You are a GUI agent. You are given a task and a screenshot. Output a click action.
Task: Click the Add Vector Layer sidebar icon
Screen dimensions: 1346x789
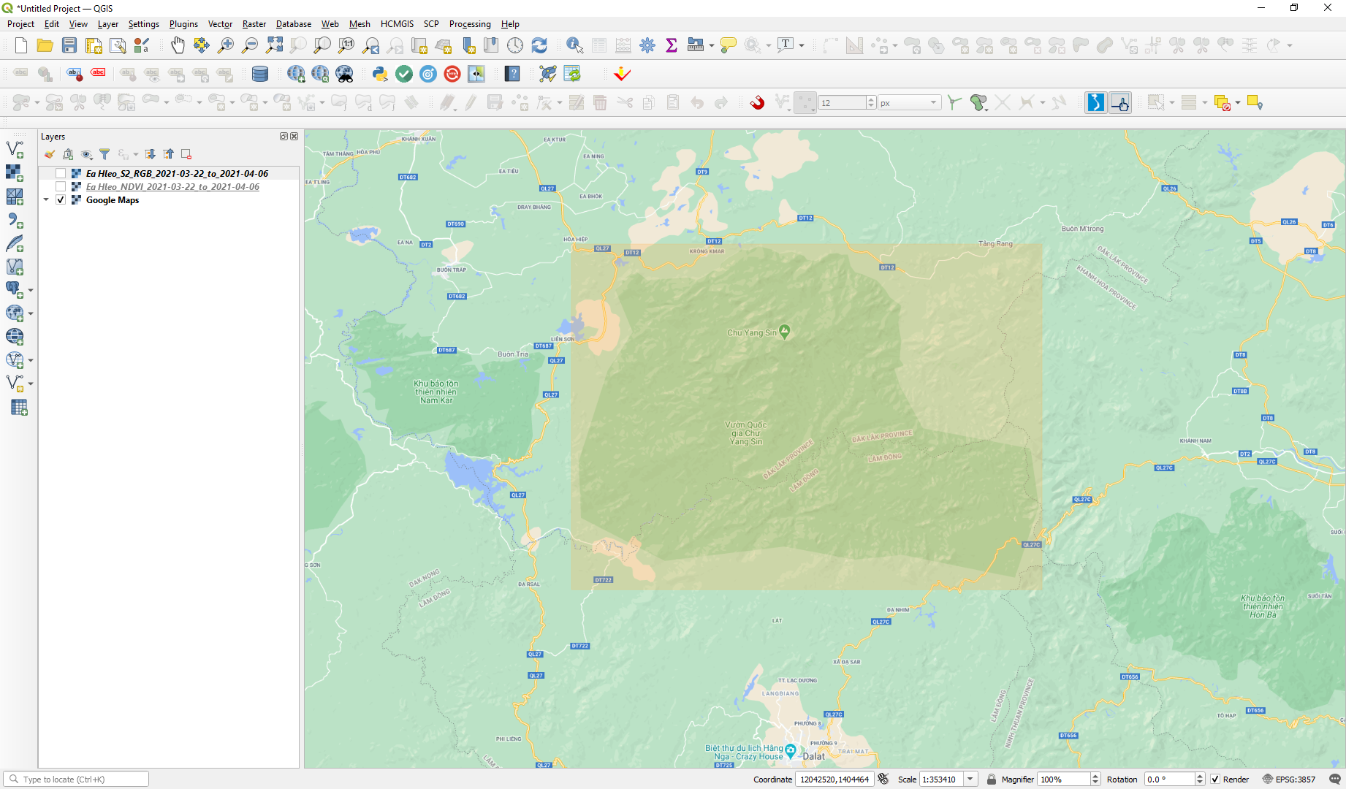(x=15, y=150)
